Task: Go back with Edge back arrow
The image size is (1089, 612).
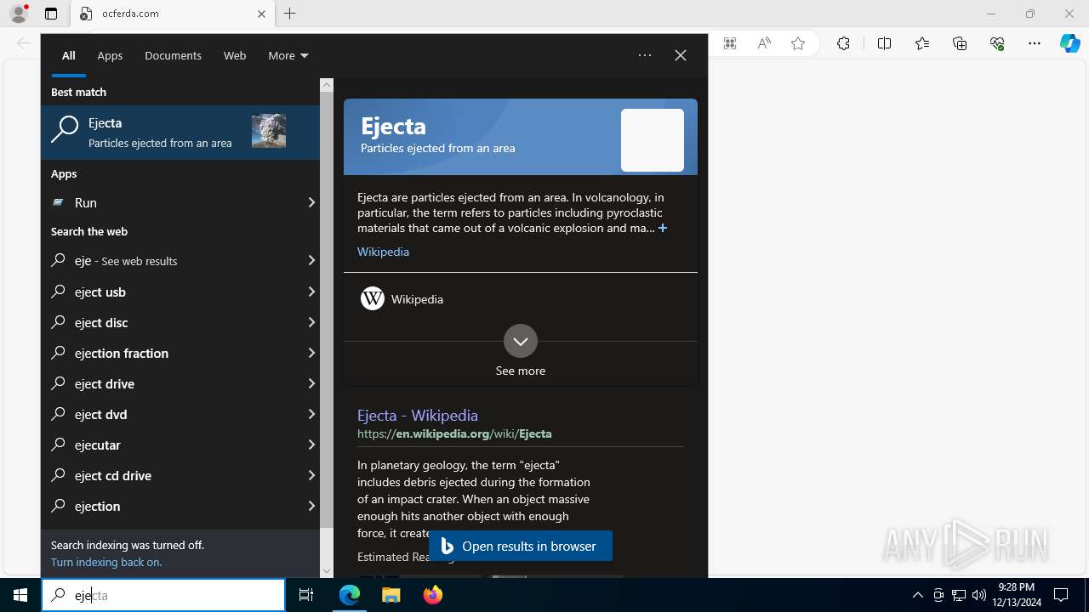Action: [x=24, y=43]
